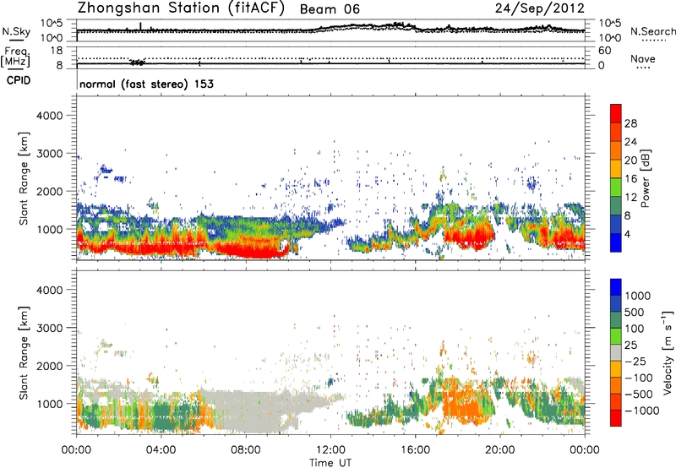
Task: Click the 'Velocity [m s-1]' colorbar label
Action: pyautogui.click(x=668, y=352)
